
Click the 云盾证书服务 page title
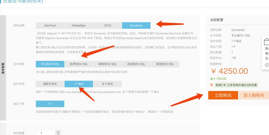point(23,2)
